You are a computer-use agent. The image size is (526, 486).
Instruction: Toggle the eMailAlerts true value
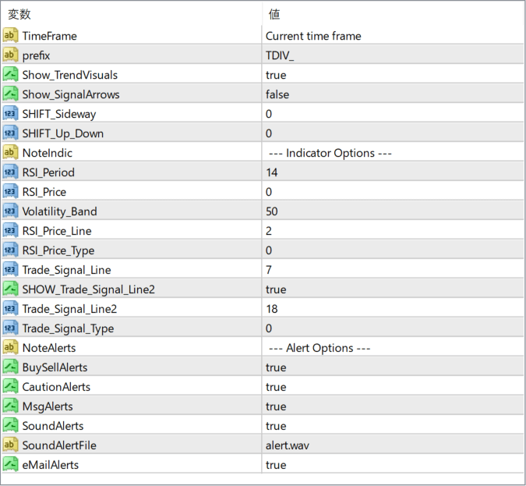click(x=276, y=465)
